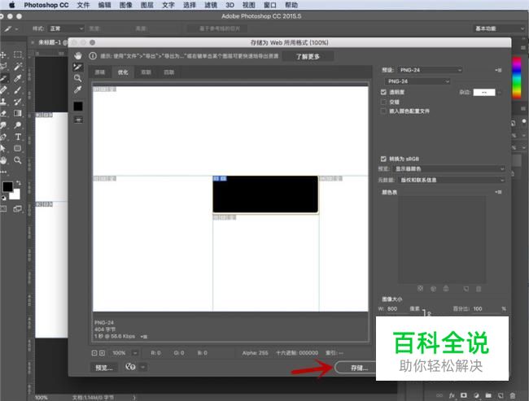Switch to the 原稿 original tab
Viewport: 529px width, 401px height.
pos(100,72)
